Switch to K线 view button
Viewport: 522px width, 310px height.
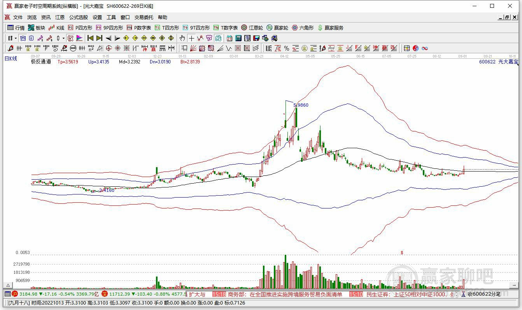[x=56, y=28]
